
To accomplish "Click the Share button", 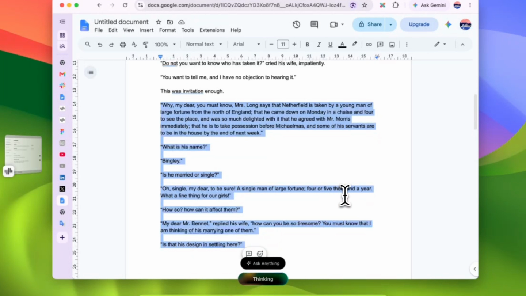I will [369, 24].
